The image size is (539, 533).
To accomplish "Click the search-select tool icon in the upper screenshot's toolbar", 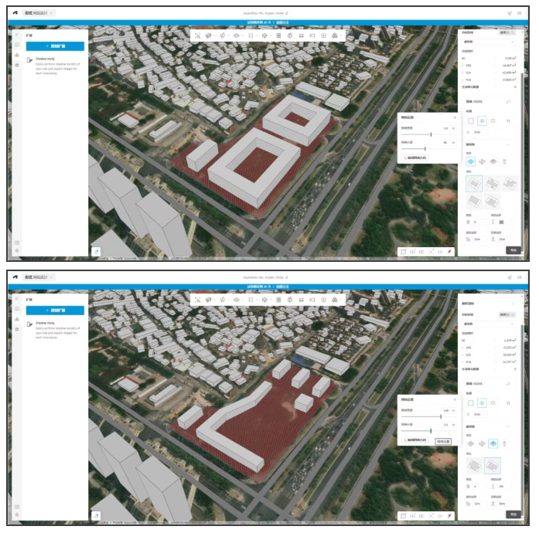I will pos(198,36).
